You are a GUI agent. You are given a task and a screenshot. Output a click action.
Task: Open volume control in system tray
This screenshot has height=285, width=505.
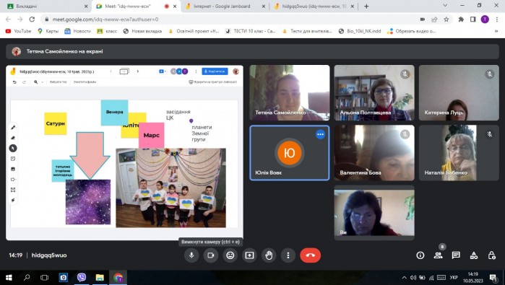tap(413, 278)
